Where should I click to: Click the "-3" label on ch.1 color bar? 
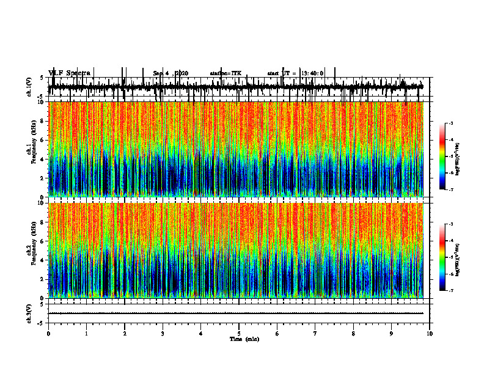click(450, 123)
